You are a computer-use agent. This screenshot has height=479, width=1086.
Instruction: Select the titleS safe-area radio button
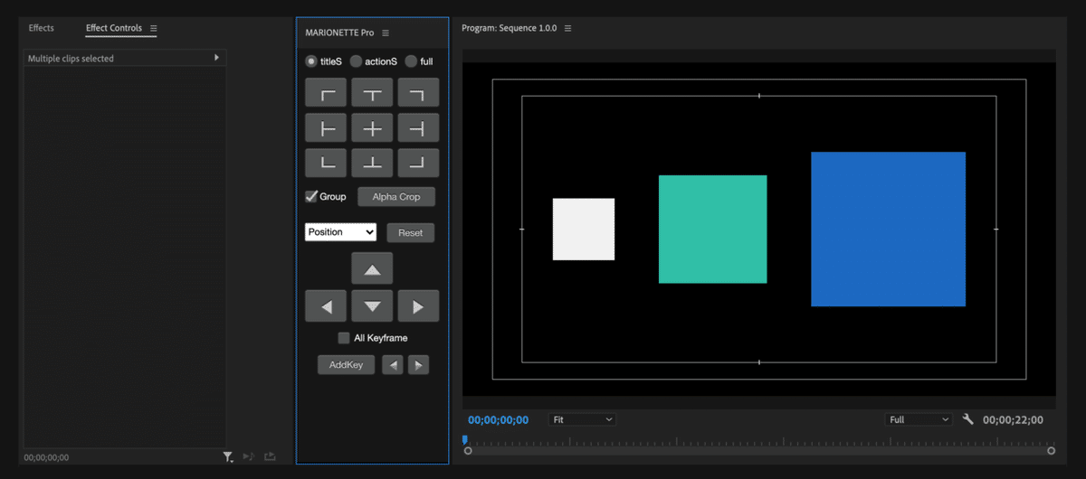pos(310,61)
